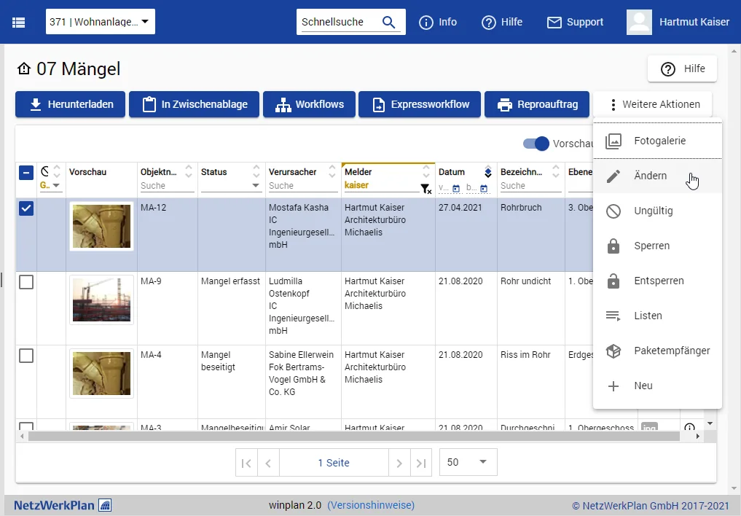Sort by the Status column arrows
741x516 pixels.
(256, 171)
